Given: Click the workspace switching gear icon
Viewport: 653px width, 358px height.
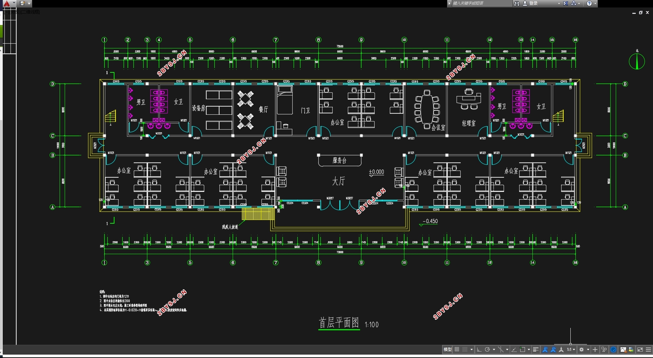Looking at the screenshot, I should coord(582,350).
